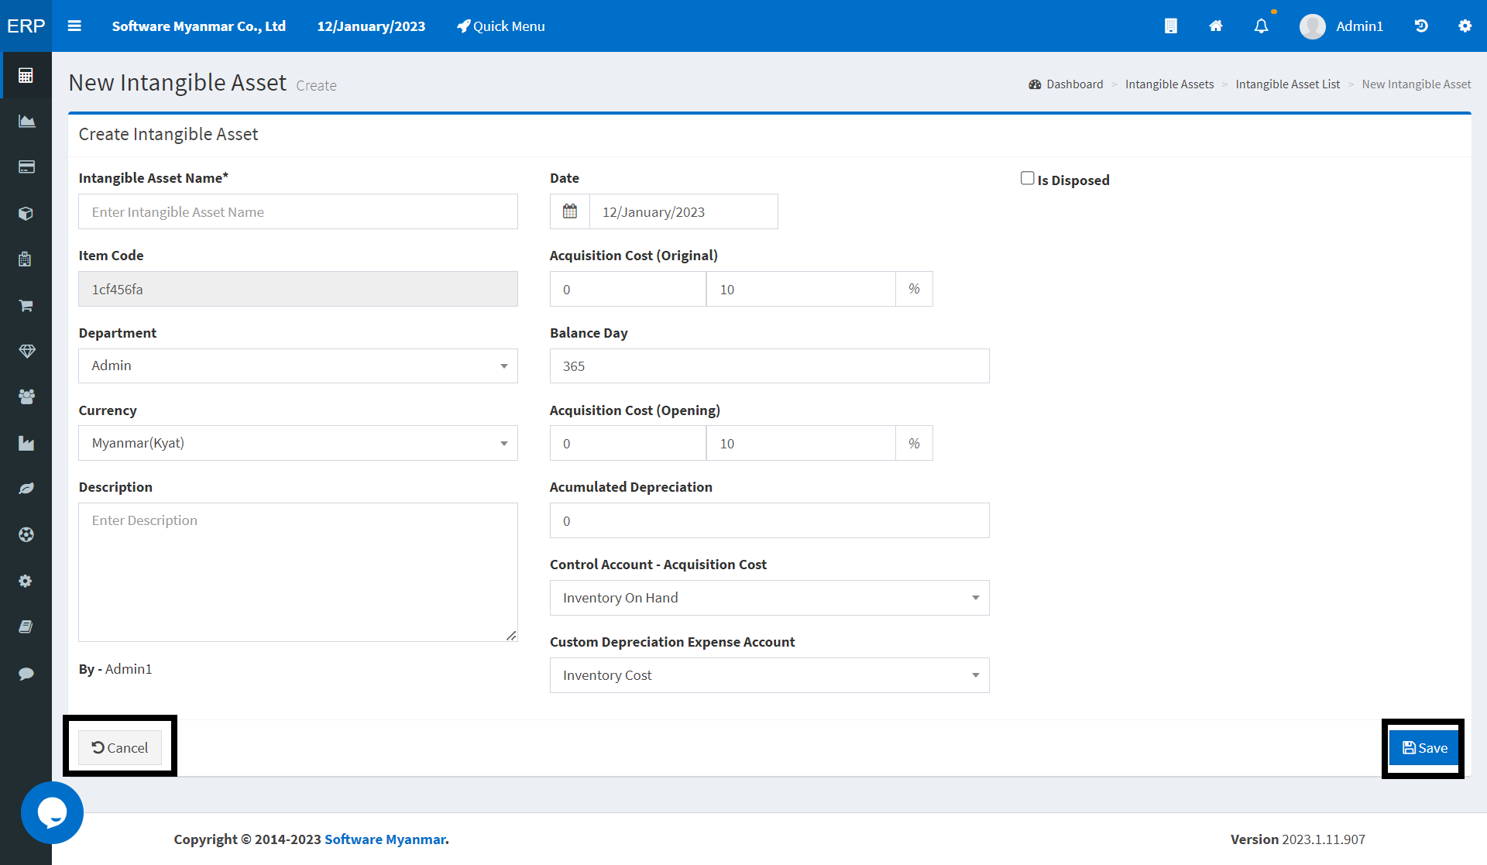This screenshot has height=865, width=1487.
Task: Open Control Account - Acquisition Cost dropdown
Action: (x=769, y=598)
